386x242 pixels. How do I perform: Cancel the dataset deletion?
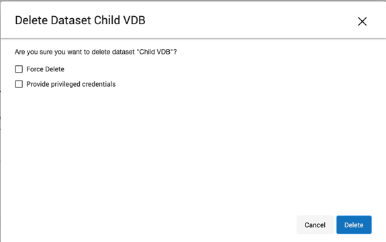click(315, 225)
